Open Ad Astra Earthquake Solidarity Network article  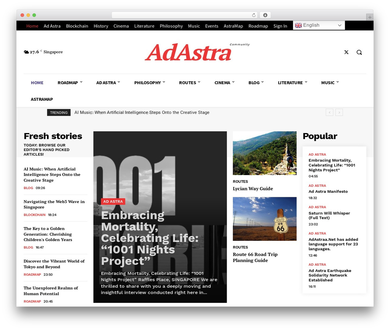pyautogui.click(x=330, y=275)
